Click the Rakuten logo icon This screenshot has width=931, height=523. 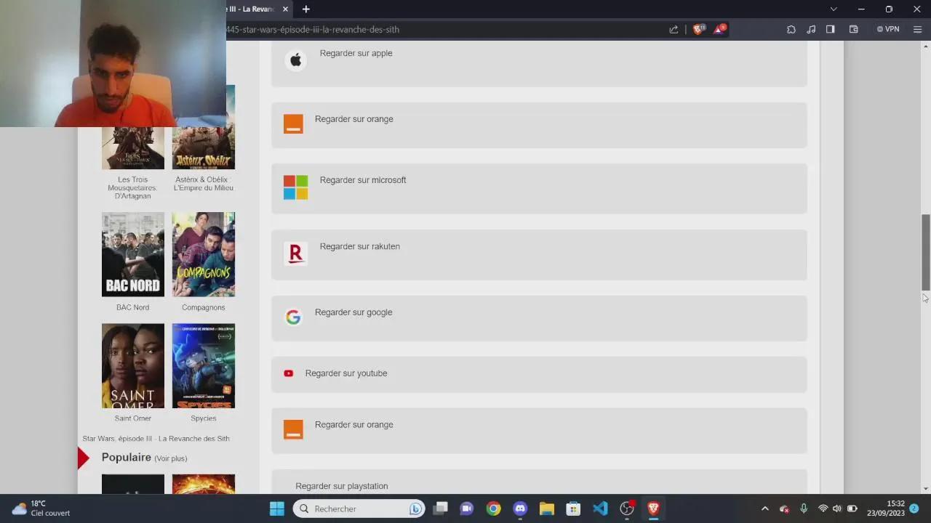(295, 254)
